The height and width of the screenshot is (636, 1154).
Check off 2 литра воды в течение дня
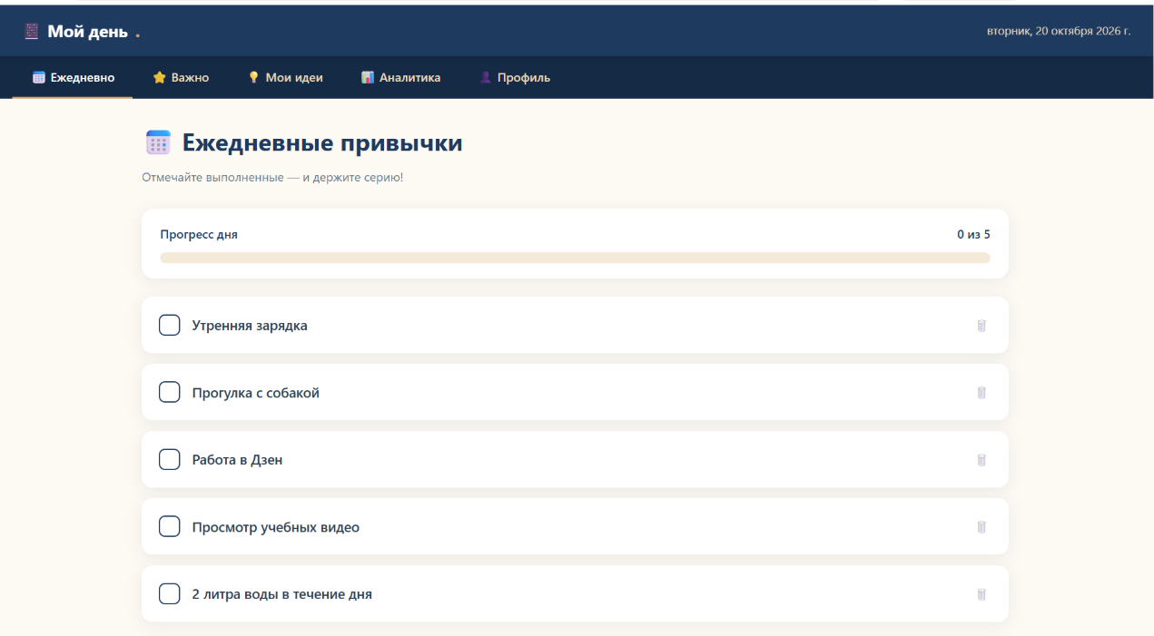pos(170,593)
